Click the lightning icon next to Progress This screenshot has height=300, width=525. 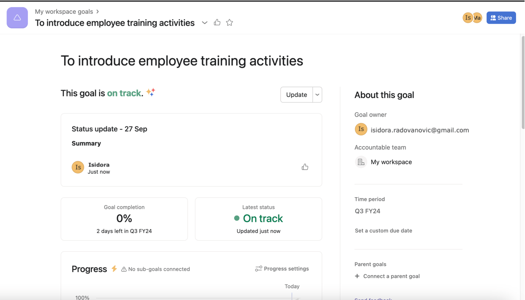click(114, 269)
